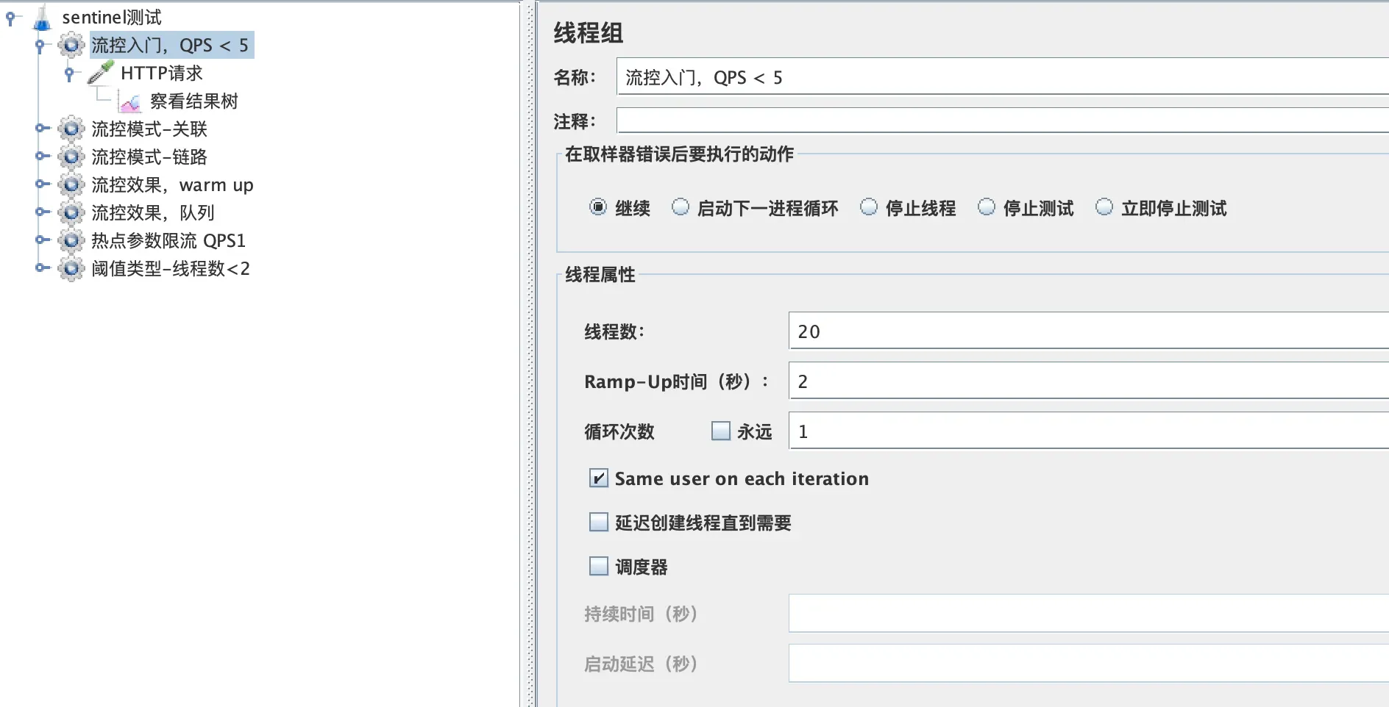This screenshot has height=707, width=1389.
Task: Select the 流控效果, 队列 tree item
Action: tap(153, 212)
